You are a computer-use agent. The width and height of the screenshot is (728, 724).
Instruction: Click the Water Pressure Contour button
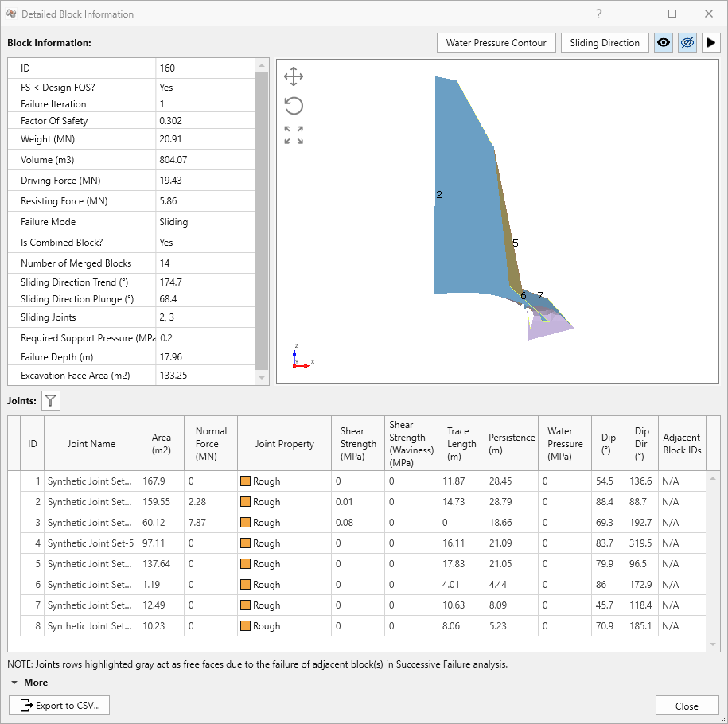click(496, 43)
